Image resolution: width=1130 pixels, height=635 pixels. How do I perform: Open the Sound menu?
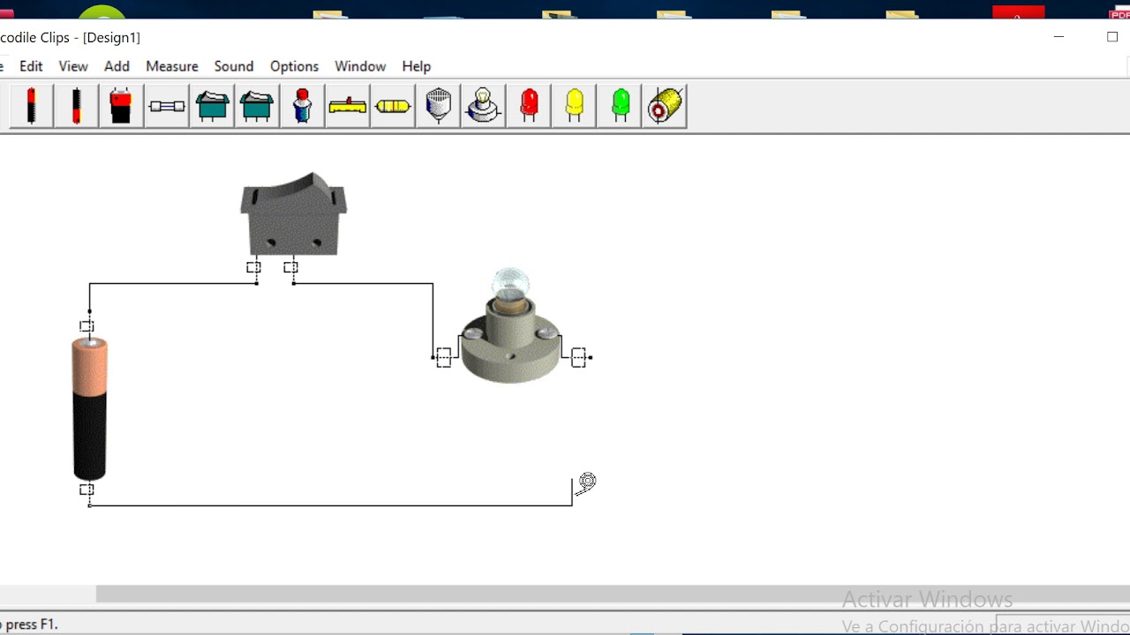[234, 66]
